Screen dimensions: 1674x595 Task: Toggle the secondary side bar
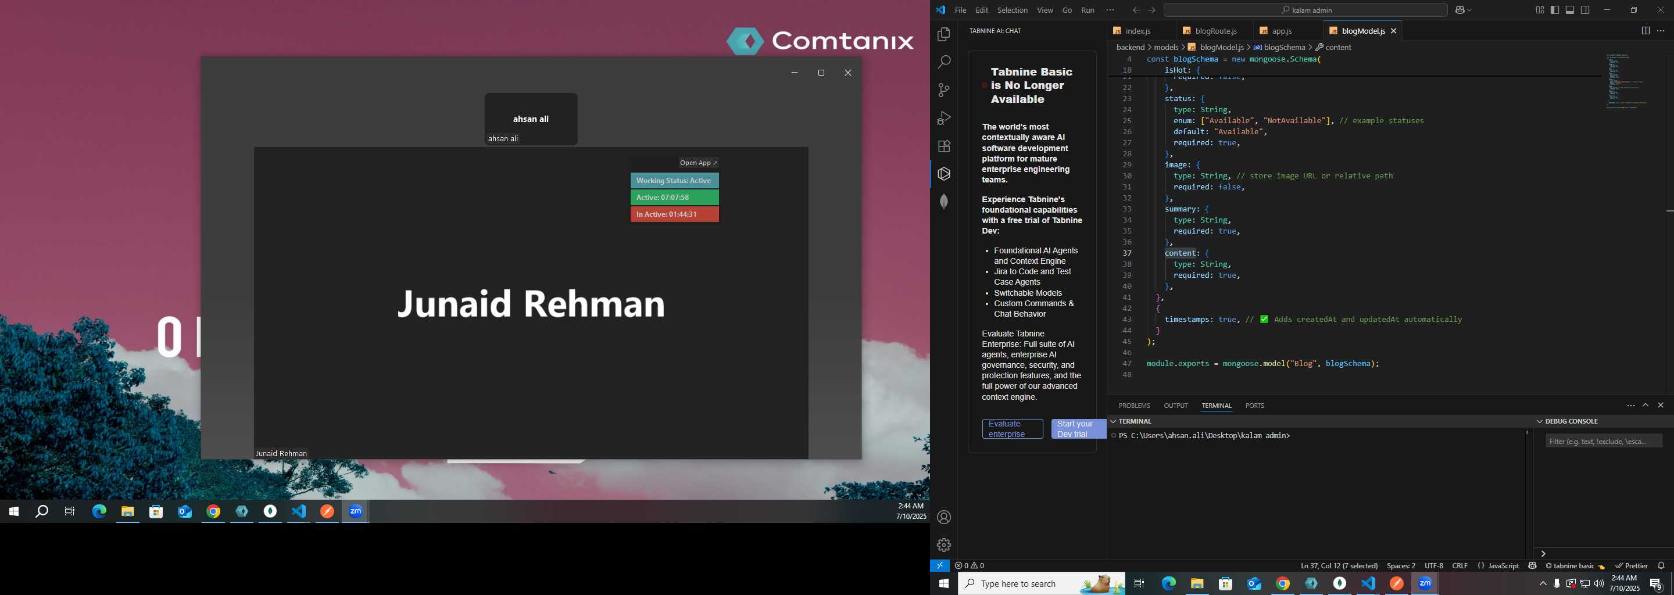tap(1585, 10)
